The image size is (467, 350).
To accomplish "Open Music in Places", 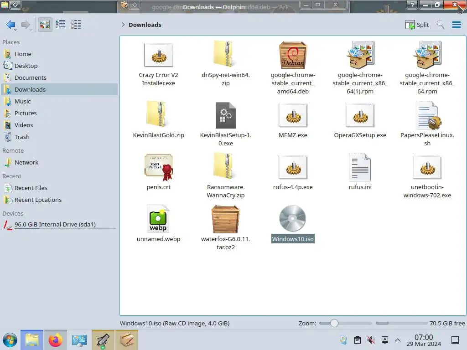I will click(59, 102).
